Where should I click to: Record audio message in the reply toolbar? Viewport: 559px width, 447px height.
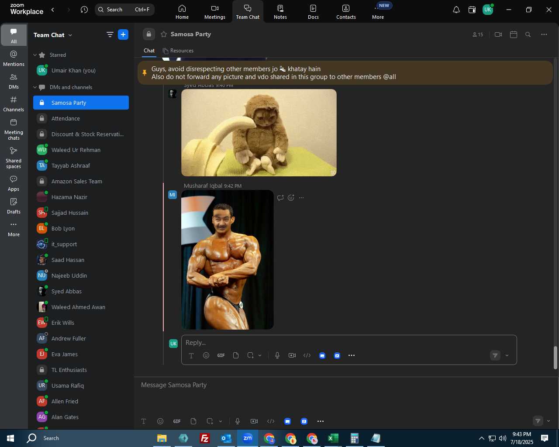click(277, 355)
